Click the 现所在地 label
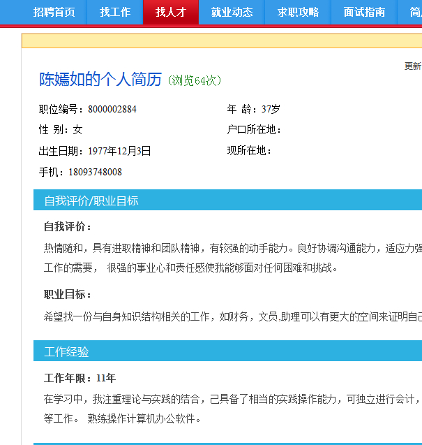Viewport: 422px width, 445px height. [250, 151]
